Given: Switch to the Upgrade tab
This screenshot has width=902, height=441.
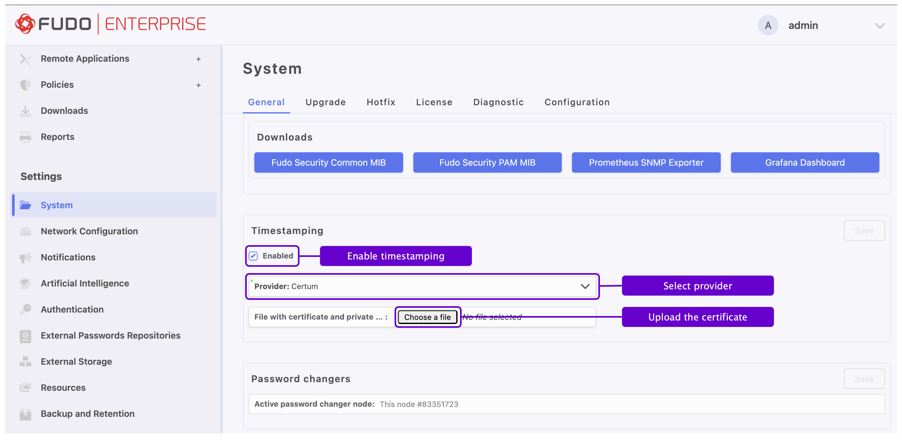Looking at the screenshot, I should 325,102.
